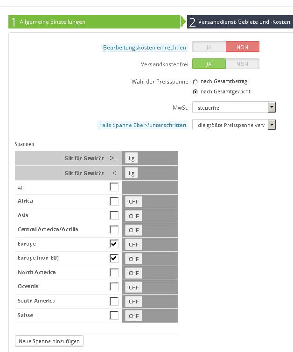
Task: Click the Bearbeitungskosten einrechnen label link
Action: pyautogui.click(x=144, y=48)
